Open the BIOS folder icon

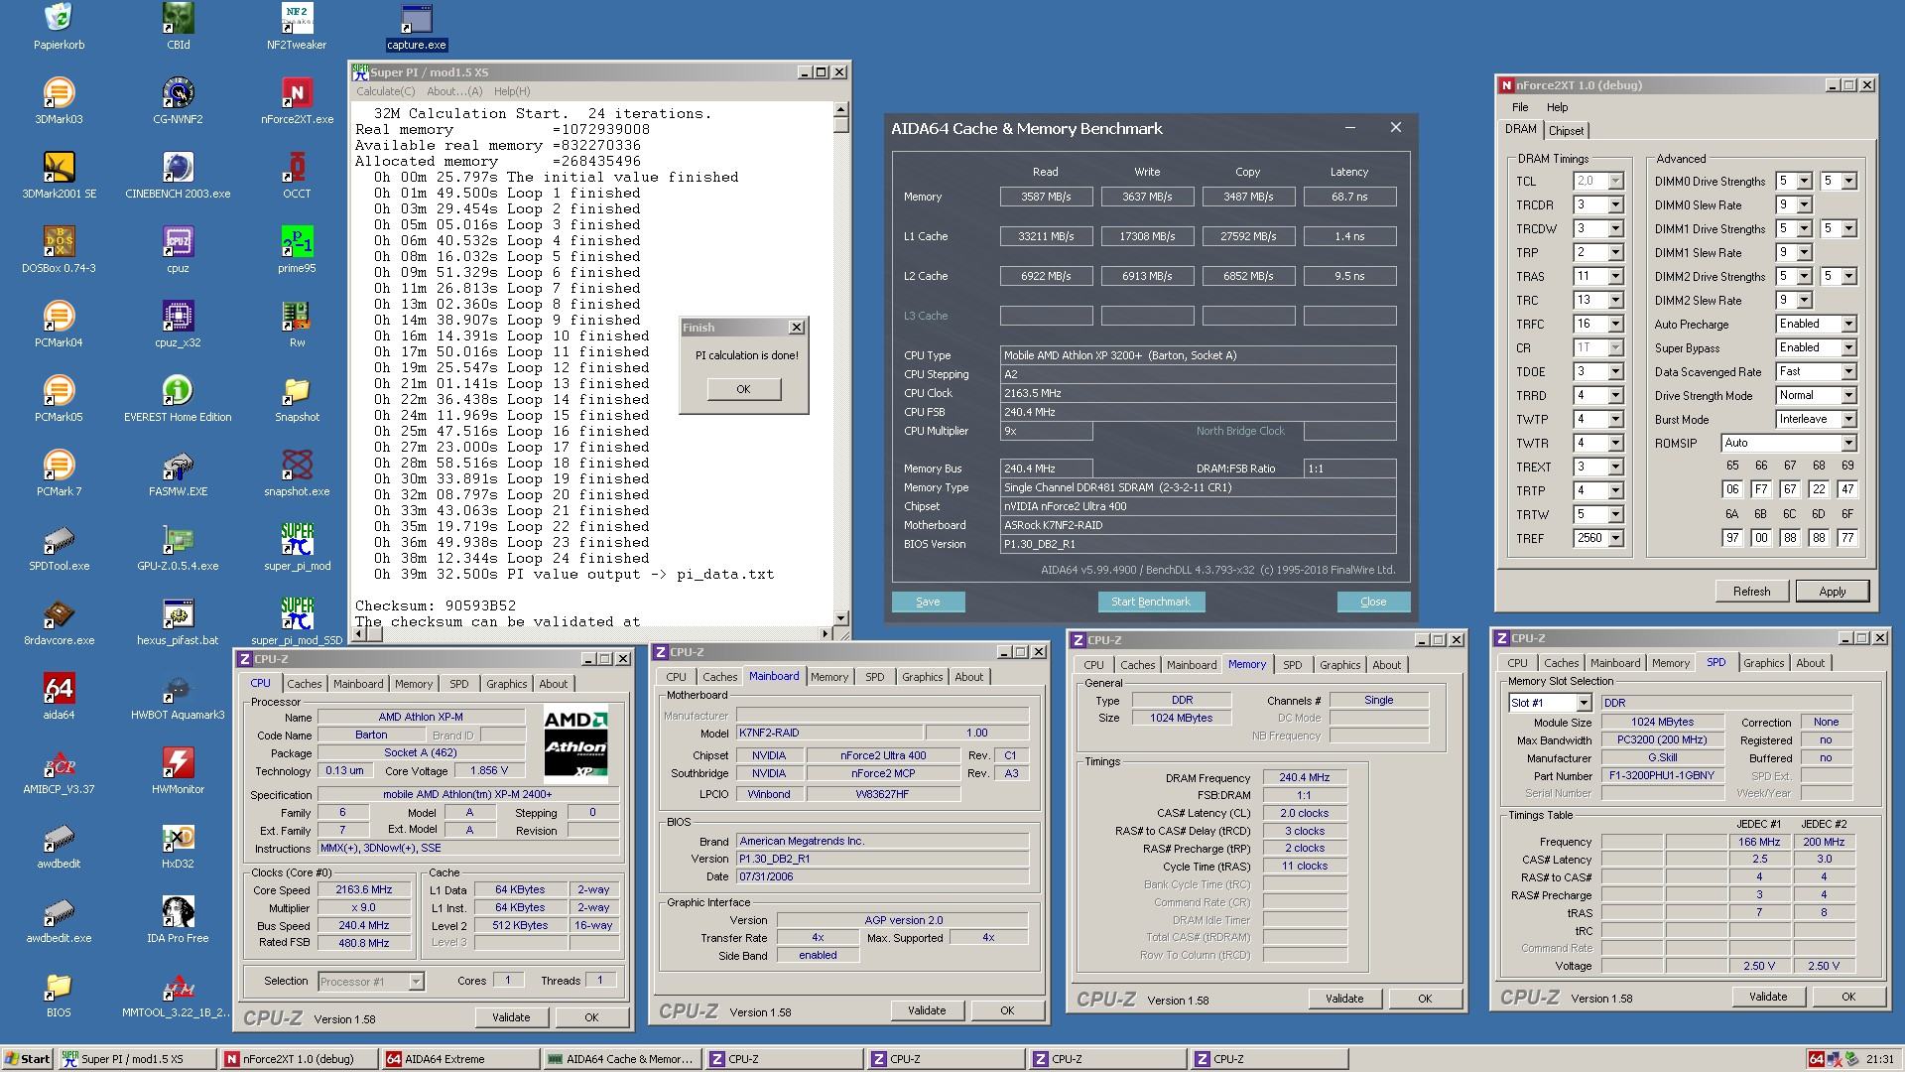[59, 995]
